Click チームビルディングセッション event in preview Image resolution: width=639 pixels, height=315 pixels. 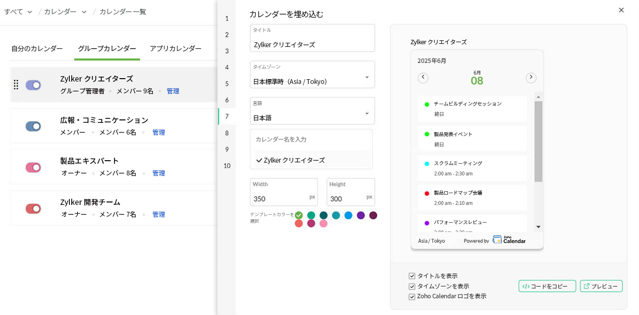click(472, 109)
